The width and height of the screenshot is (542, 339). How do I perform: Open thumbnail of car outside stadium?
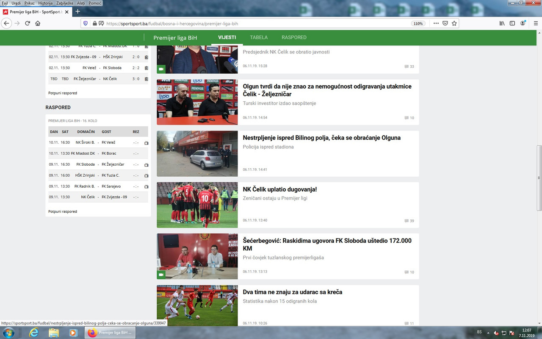tap(197, 153)
